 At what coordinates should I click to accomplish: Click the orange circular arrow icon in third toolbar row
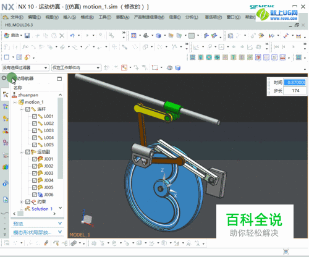pyautogui.click(x=27, y=57)
